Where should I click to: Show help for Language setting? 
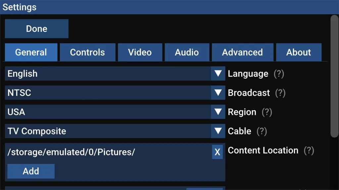coord(279,74)
